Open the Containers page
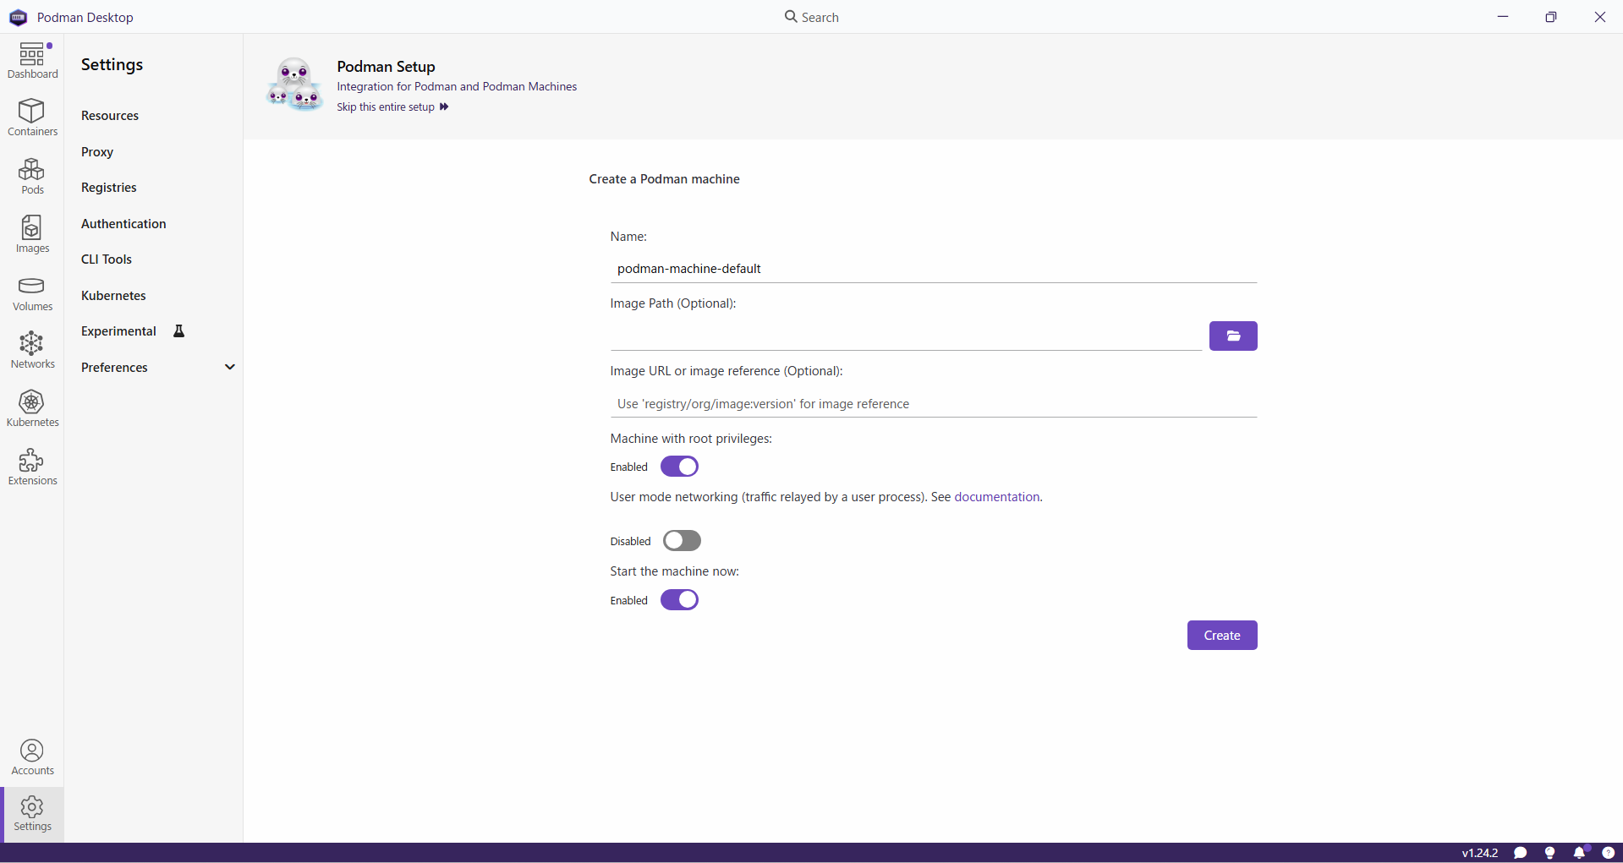 point(32,117)
